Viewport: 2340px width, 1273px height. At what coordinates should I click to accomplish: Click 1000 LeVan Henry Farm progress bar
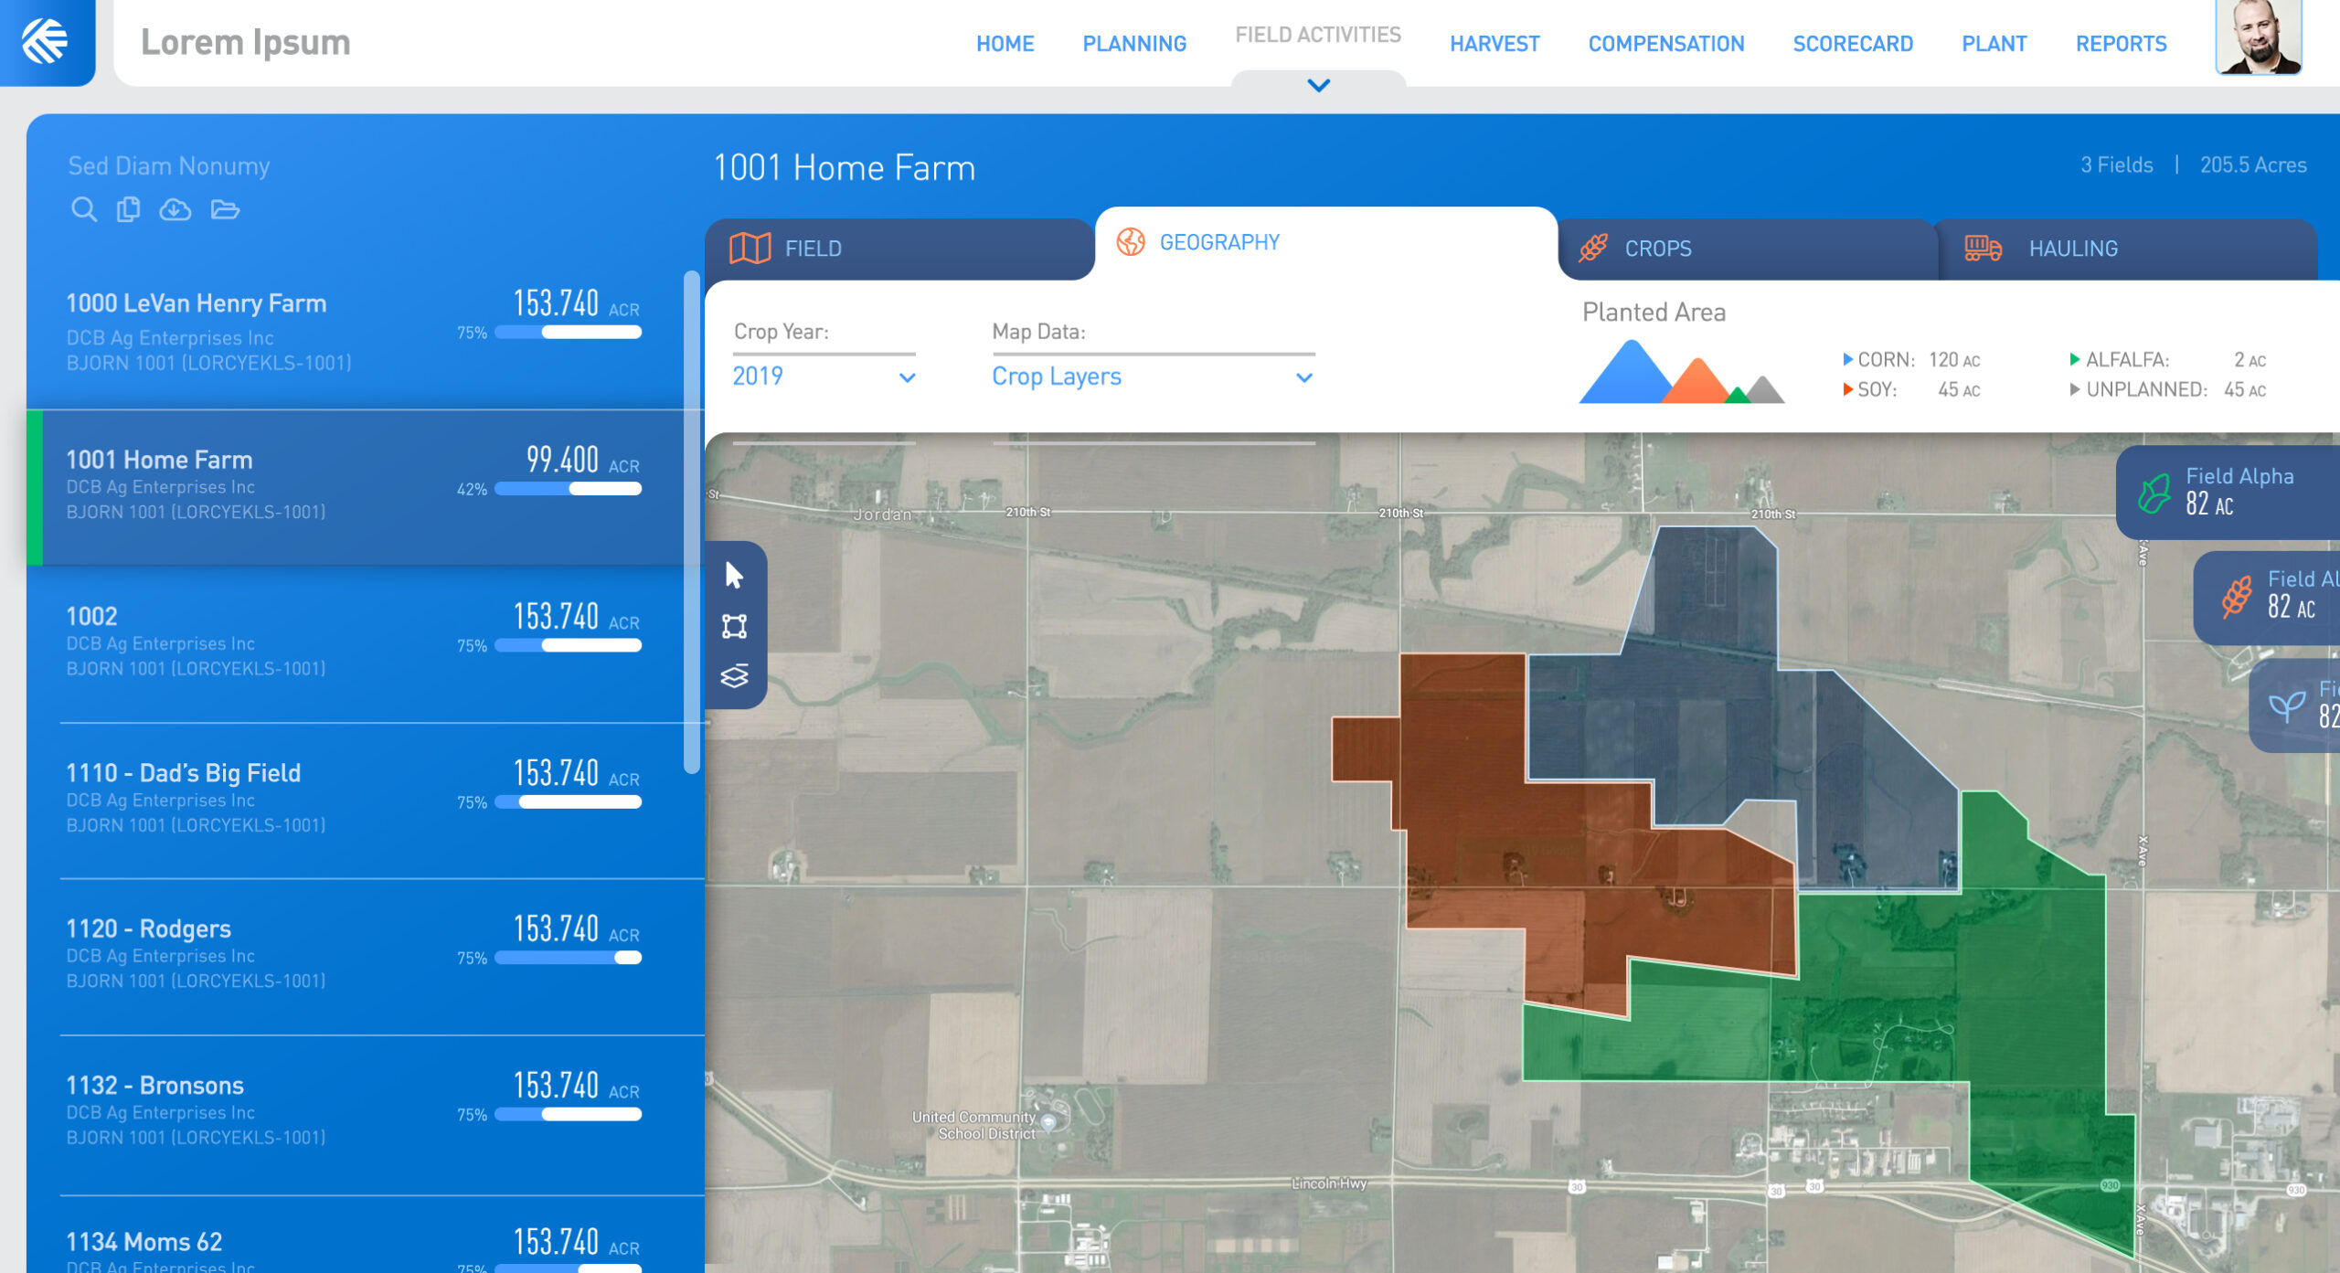click(568, 333)
